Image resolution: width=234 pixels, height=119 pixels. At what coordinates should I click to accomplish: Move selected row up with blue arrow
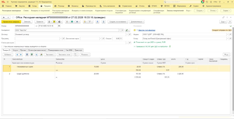(x=17, y=55)
